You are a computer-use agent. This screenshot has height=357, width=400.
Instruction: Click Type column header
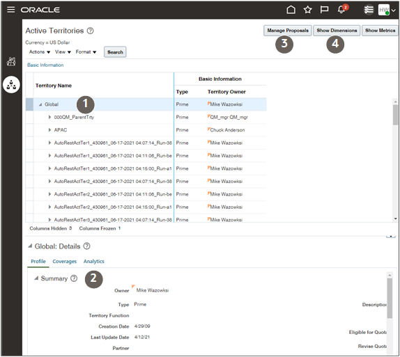tap(182, 92)
